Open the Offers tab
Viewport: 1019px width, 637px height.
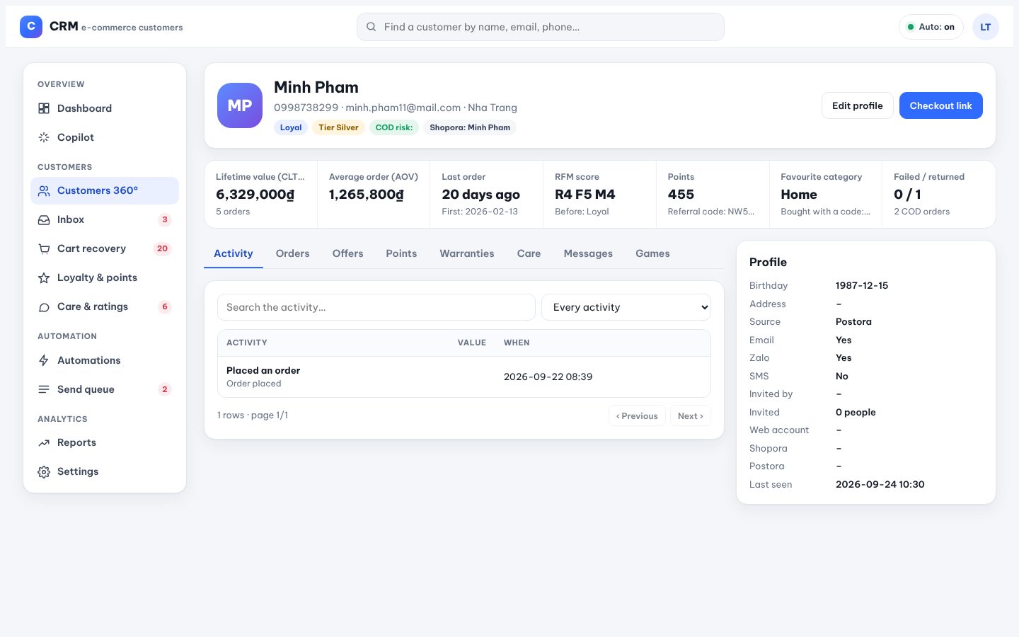pos(348,253)
